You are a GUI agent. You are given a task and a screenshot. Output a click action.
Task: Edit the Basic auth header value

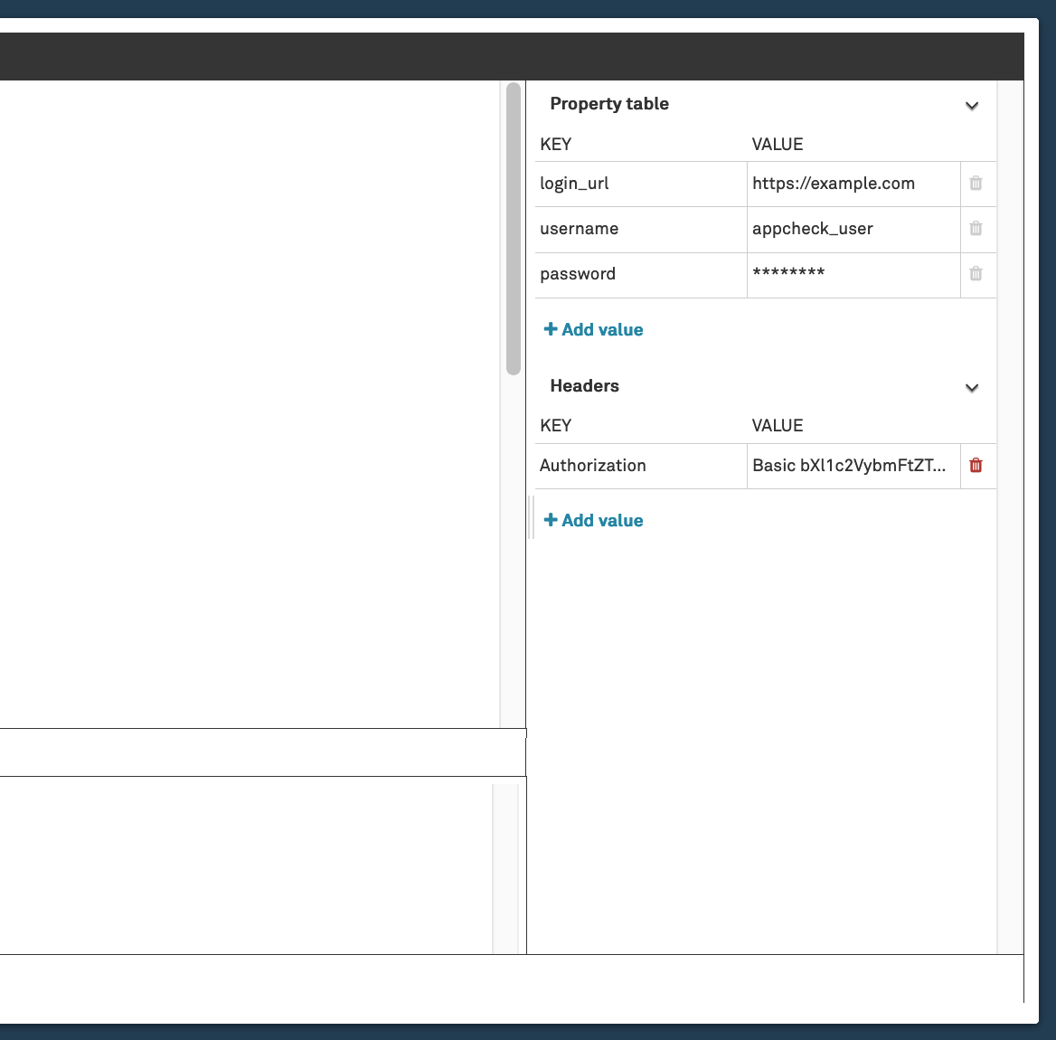tap(853, 466)
